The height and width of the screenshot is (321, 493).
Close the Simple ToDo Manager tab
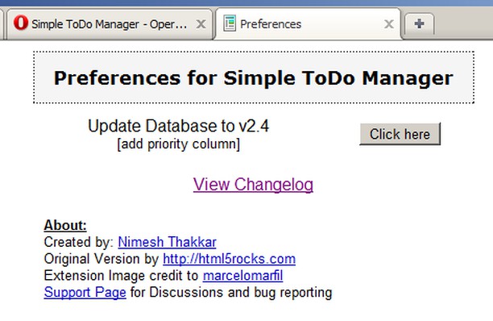point(201,24)
